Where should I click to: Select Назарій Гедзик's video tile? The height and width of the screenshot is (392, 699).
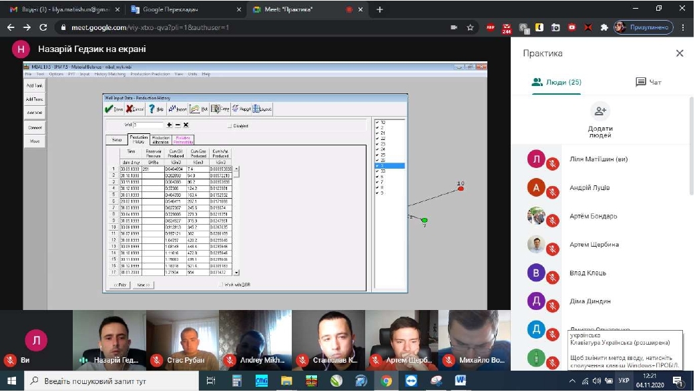point(109,341)
